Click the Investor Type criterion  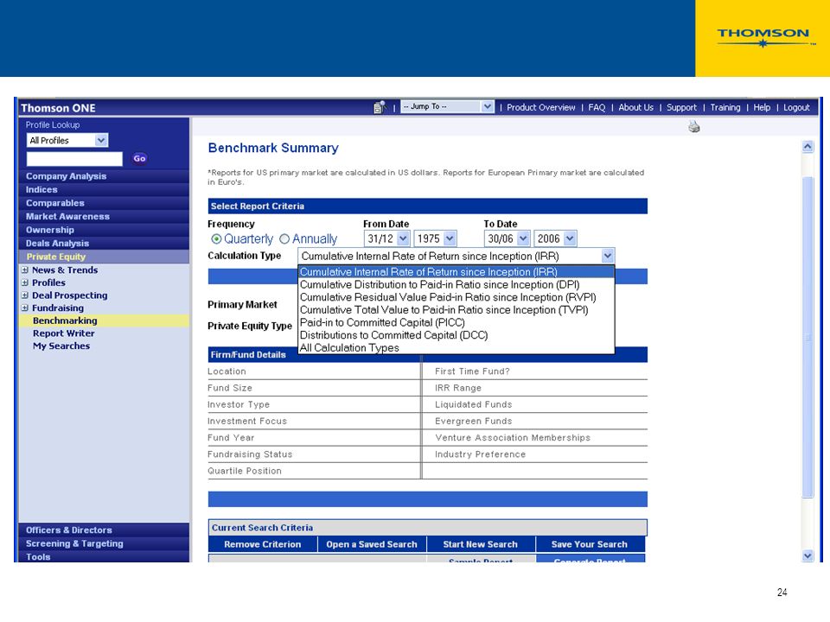239,404
